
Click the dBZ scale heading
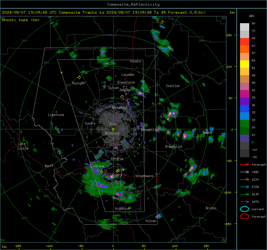point(252,16)
